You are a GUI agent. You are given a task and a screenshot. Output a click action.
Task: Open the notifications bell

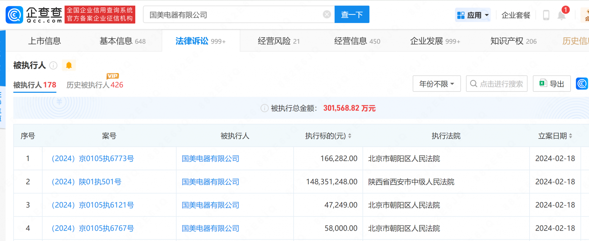click(x=561, y=15)
